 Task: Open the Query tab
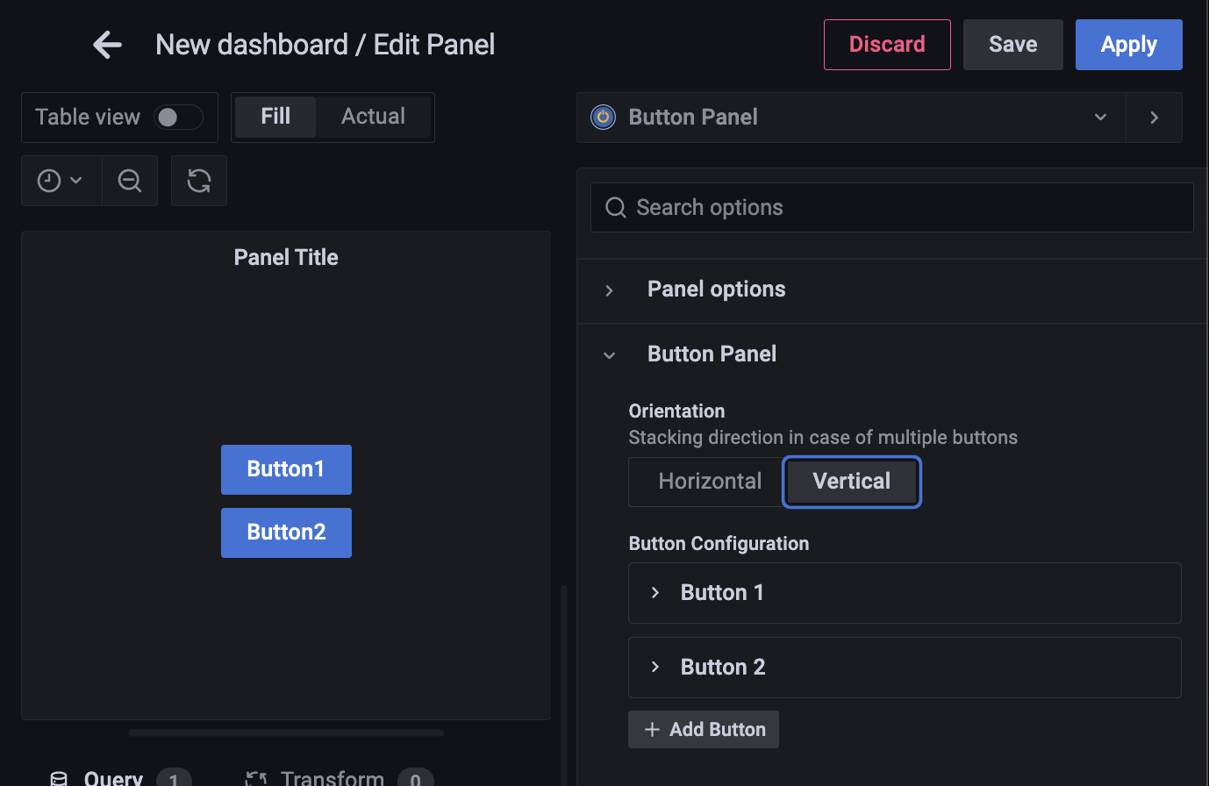pos(112,777)
